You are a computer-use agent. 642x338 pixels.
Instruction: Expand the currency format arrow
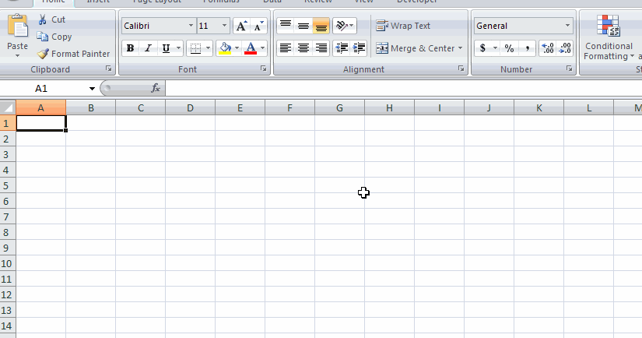[x=495, y=48]
